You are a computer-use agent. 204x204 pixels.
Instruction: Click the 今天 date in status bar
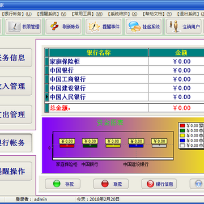[98, 199]
